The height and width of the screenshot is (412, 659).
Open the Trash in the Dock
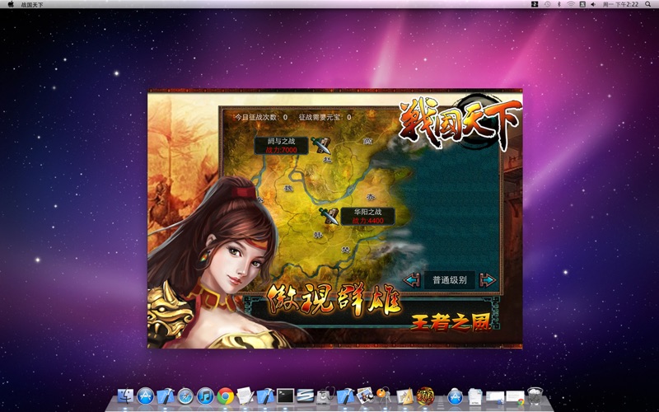pos(535,396)
